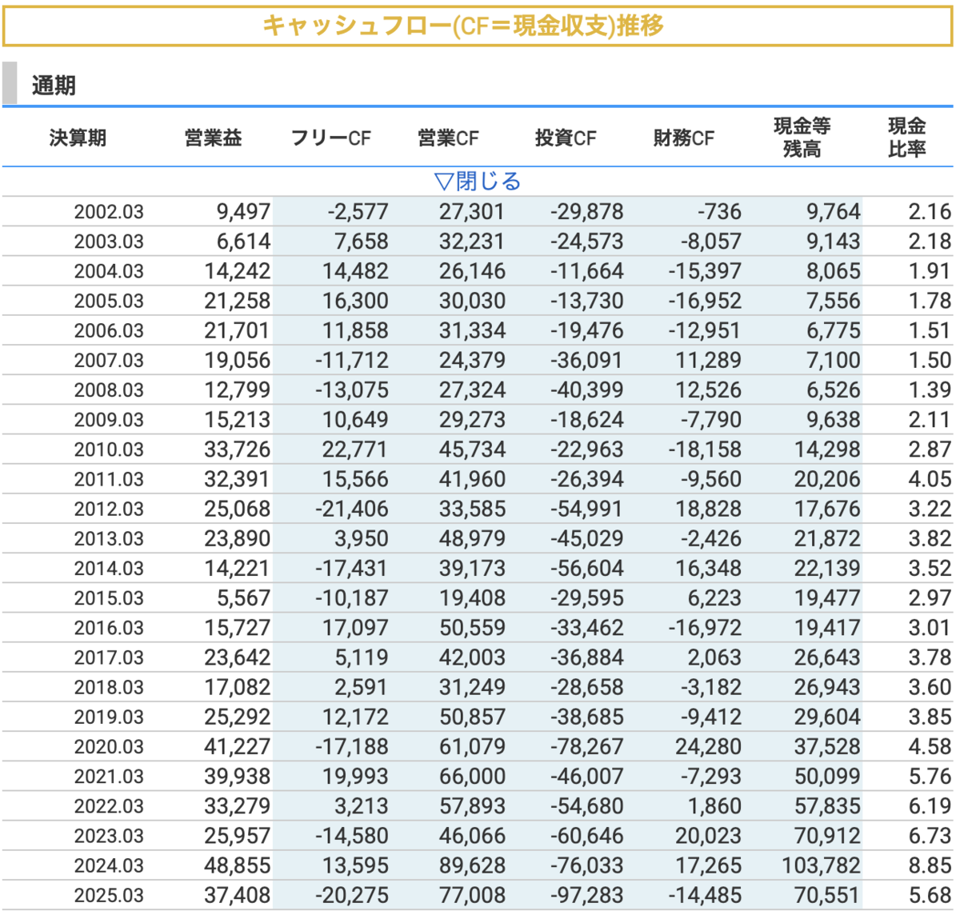
Task: Collapse the table with ▽閉じる
Action: [x=477, y=182]
